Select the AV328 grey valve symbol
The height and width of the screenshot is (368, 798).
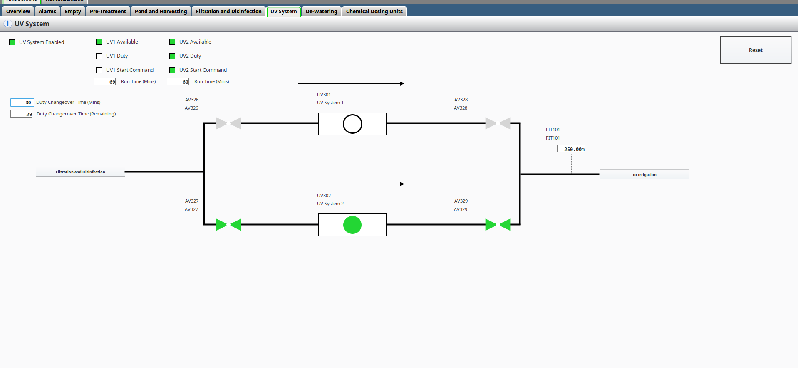(498, 123)
